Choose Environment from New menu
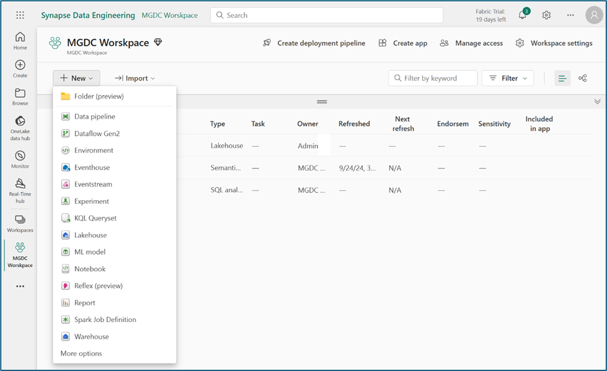This screenshot has width=607, height=371. [115, 151]
